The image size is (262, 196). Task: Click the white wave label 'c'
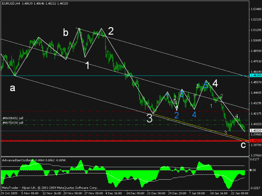point(243,145)
